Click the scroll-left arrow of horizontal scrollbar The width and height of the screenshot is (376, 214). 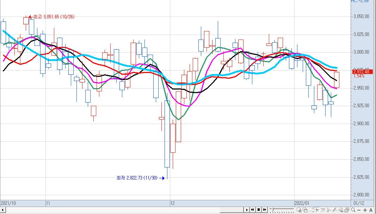[3, 210]
